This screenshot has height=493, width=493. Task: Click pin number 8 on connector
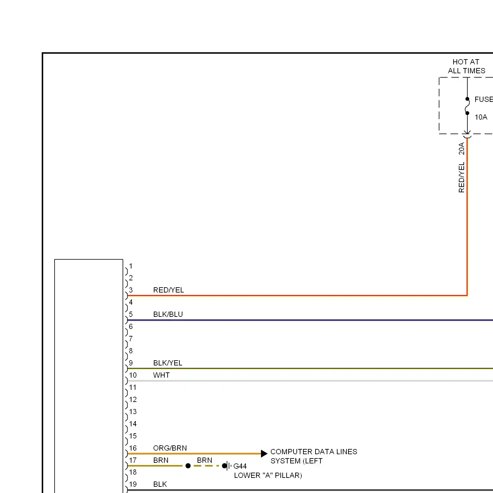click(131, 351)
